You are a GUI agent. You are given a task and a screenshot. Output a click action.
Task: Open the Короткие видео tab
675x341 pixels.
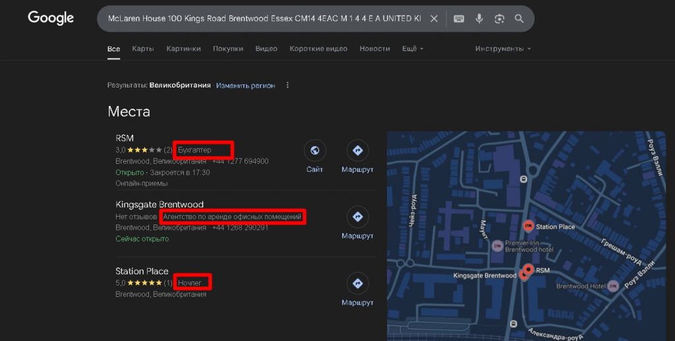tap(318, 49)
